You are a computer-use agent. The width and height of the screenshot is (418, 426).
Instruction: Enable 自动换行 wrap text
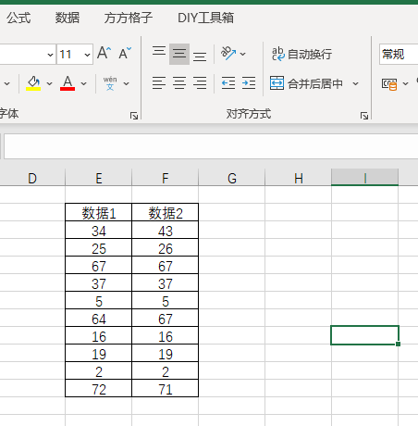(x=301, y=54)
